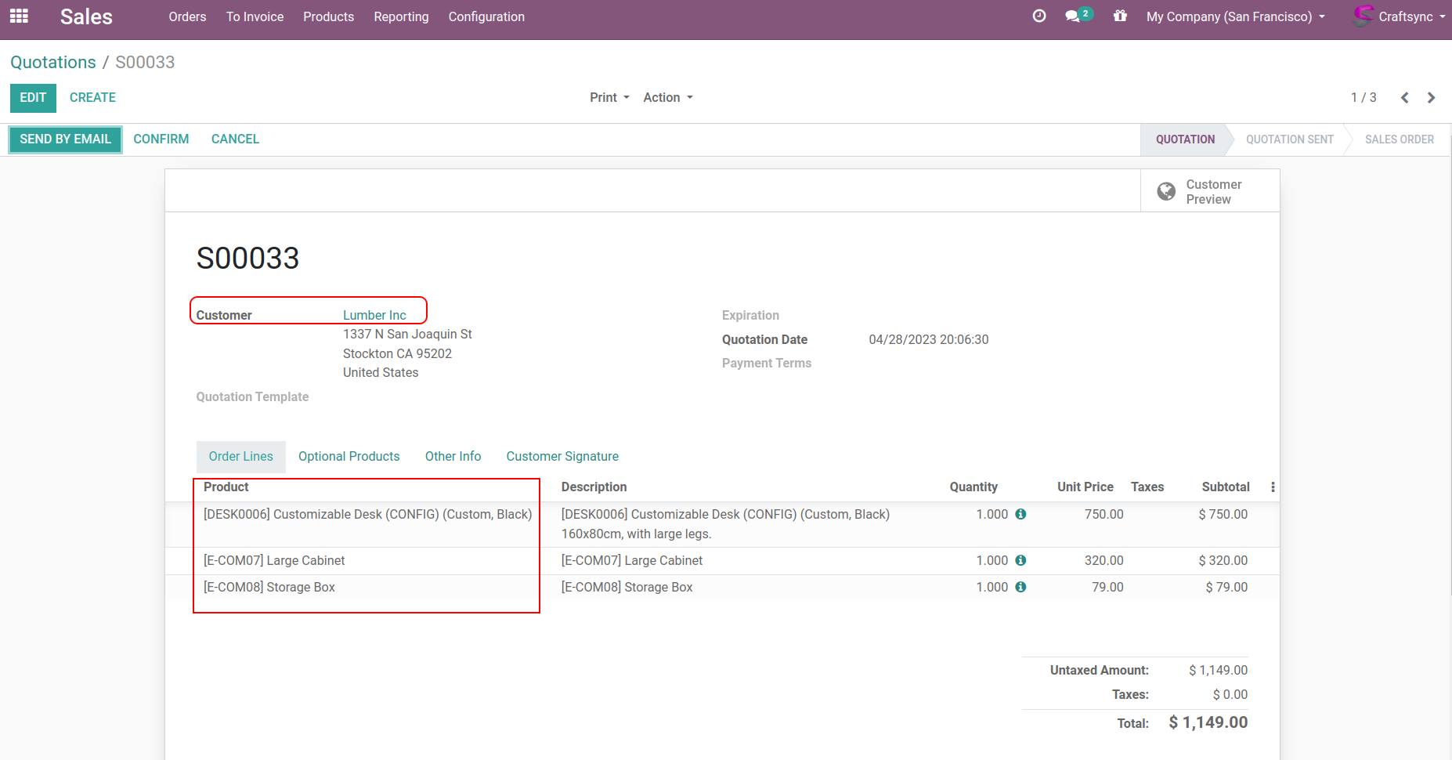Open the My Company switcher dropdown
1452x760 pixels.
click(x=1235, y=17)
